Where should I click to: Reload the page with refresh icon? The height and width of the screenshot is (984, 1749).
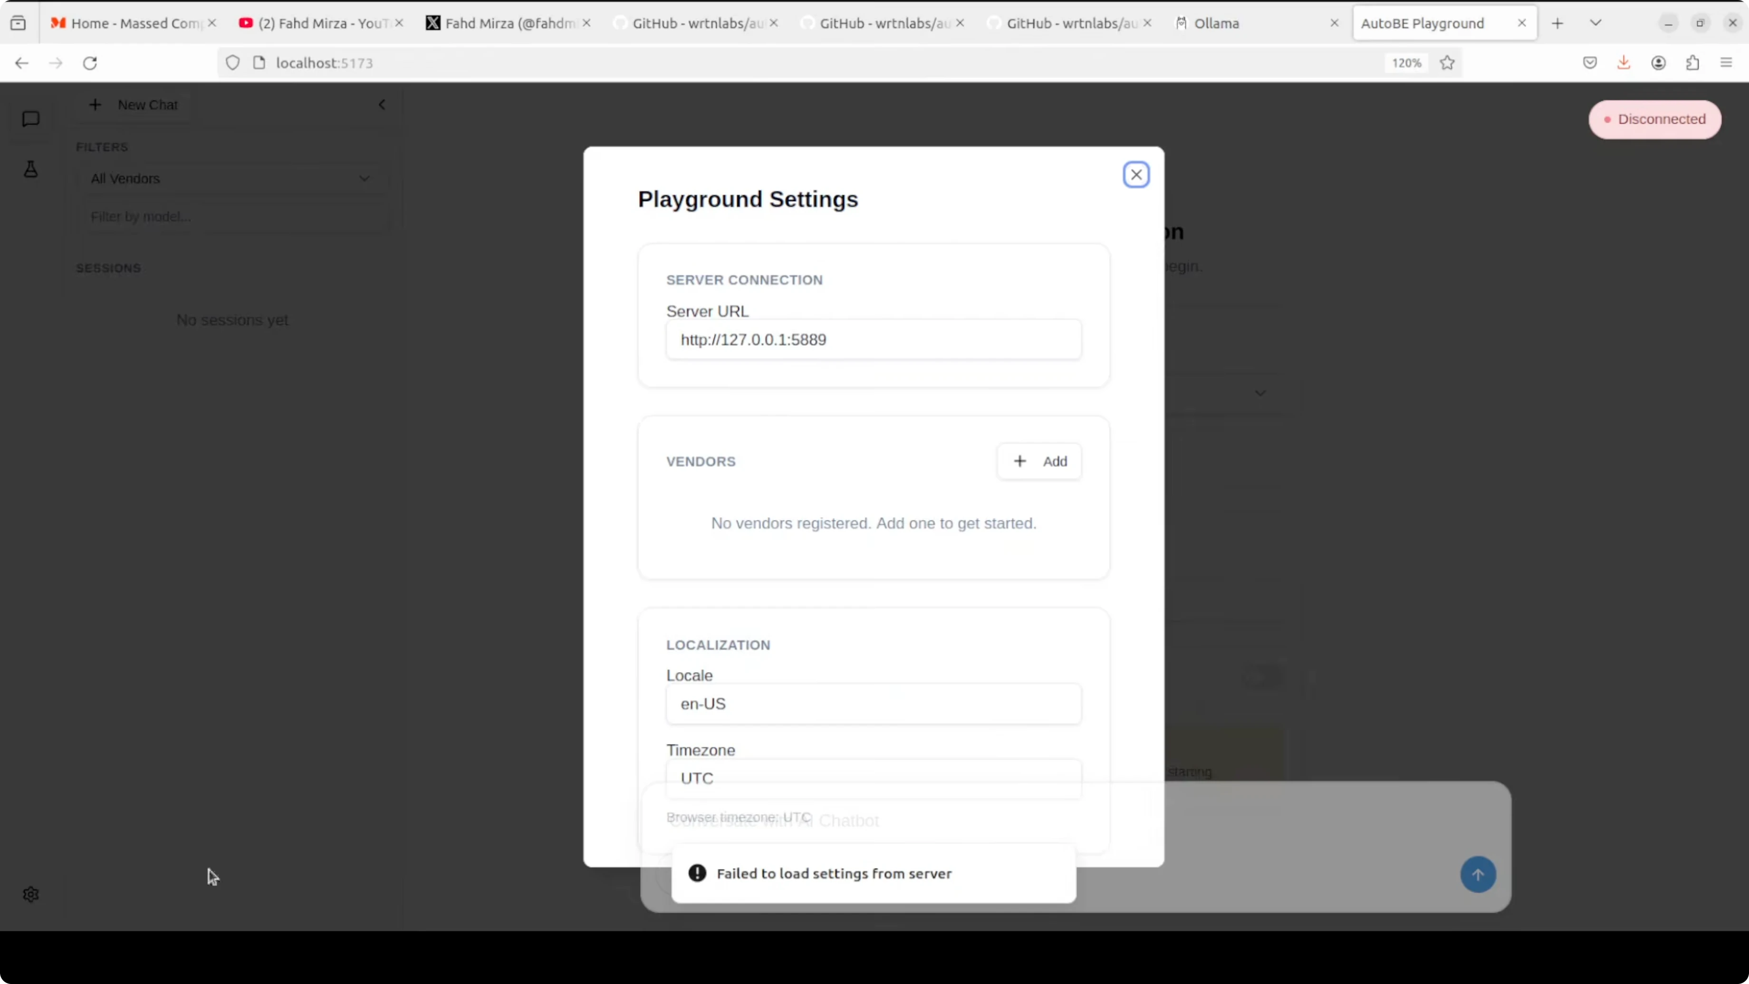click(x=90, y=62)
